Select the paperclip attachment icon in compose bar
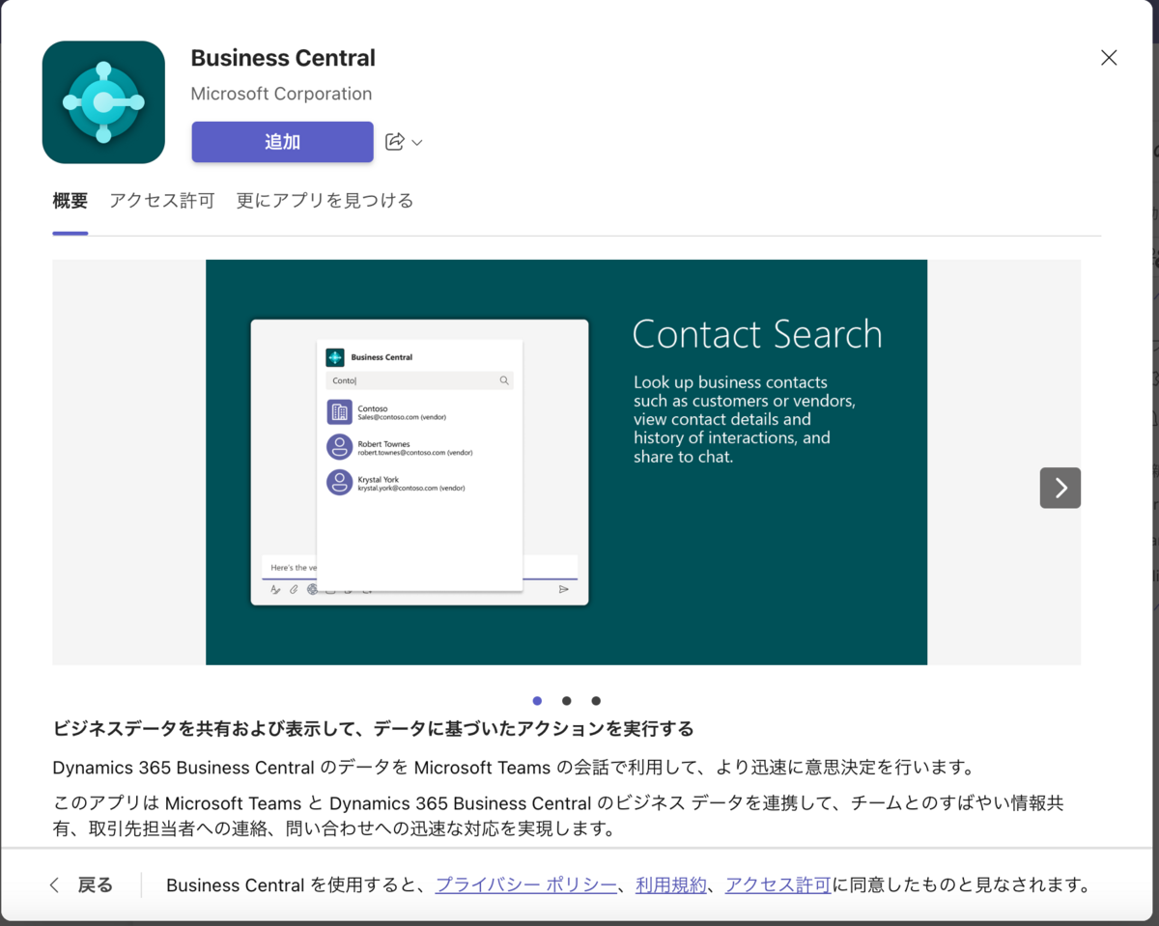This screenshot has height=926, width=1159. (x=294, y=589)
